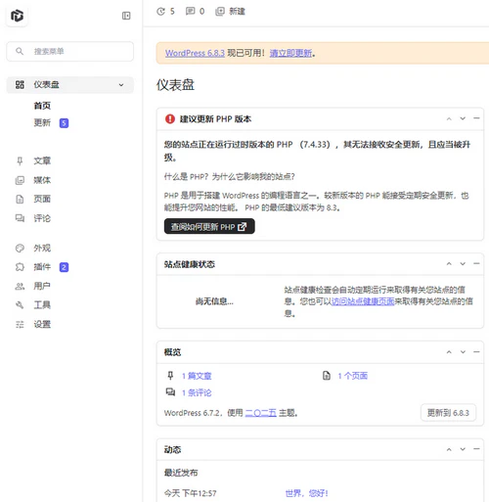Image resolution: width=489 pixels, height=502 pixels.
Task: Open the 1 篇文章 link
Action: click(197, 376)
